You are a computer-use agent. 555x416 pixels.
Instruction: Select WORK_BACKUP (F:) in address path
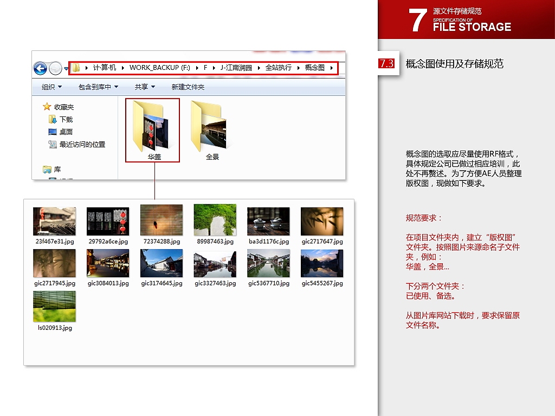click(x=160, y=68)
